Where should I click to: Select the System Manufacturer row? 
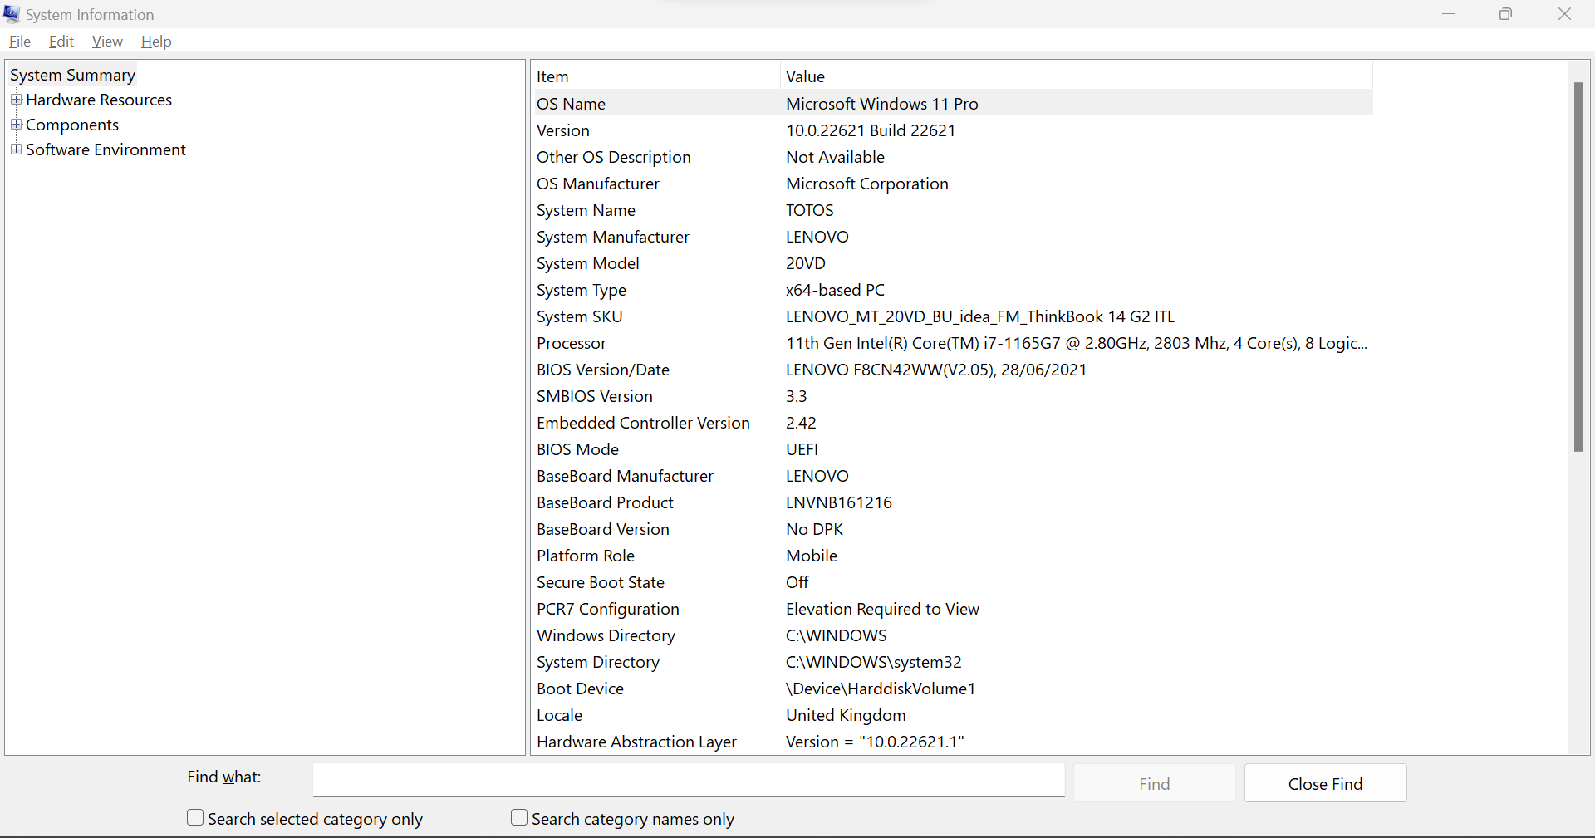[x=952, y=237]
